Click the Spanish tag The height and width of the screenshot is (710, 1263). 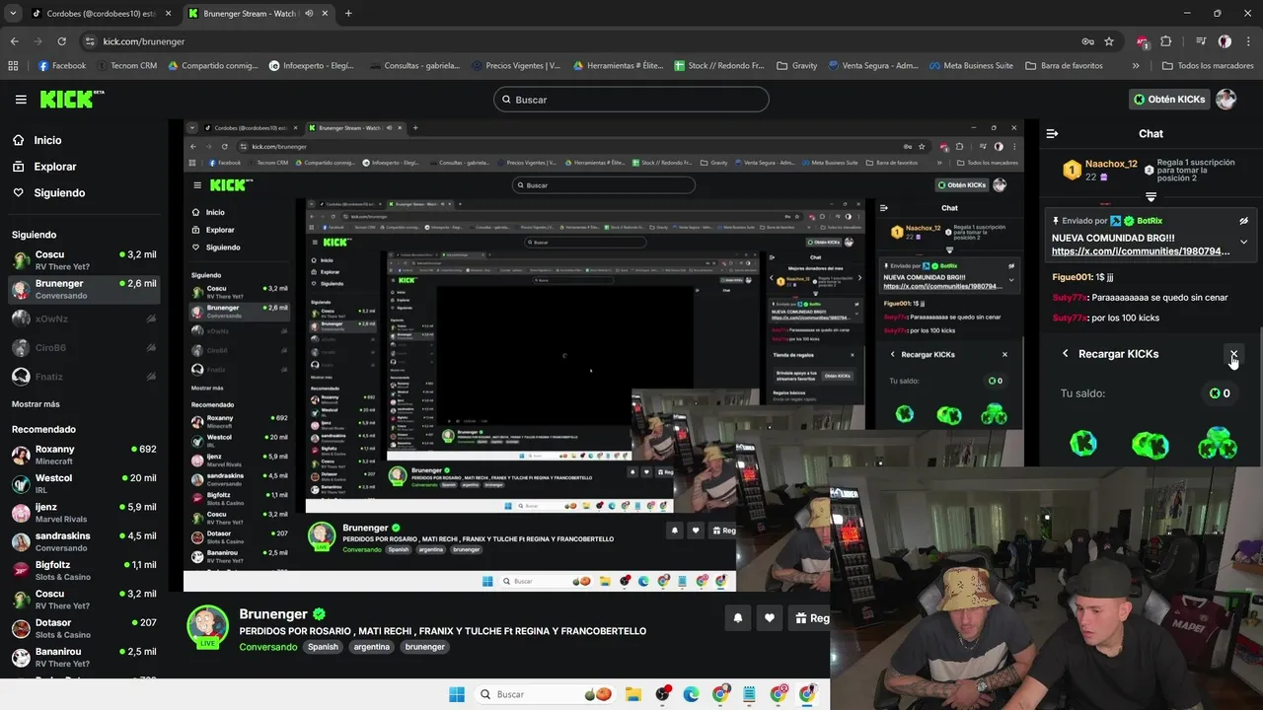(323, 647)
